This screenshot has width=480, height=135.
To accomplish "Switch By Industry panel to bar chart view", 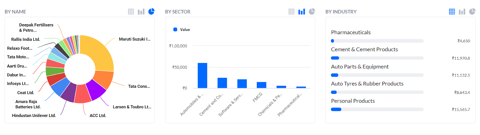I will [462, 12].
